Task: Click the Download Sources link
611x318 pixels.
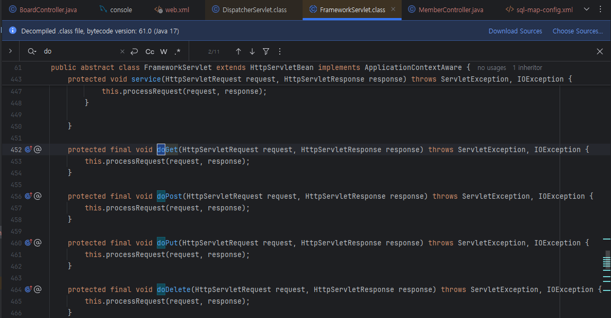Action: [515, 31]
